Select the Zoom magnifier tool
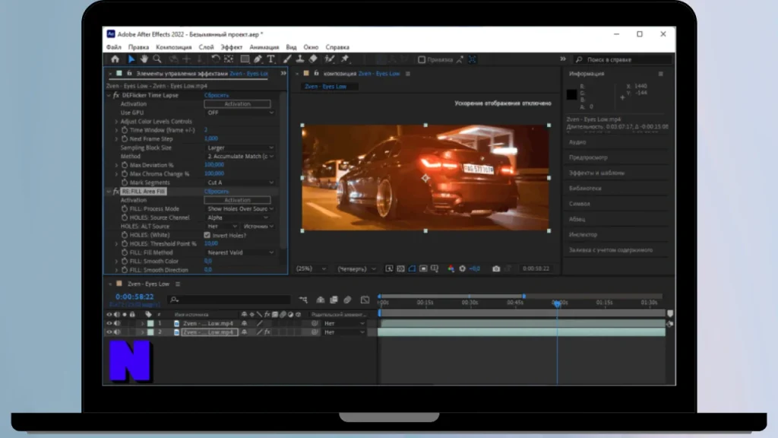Screen dimensions: 778x438 157,59
